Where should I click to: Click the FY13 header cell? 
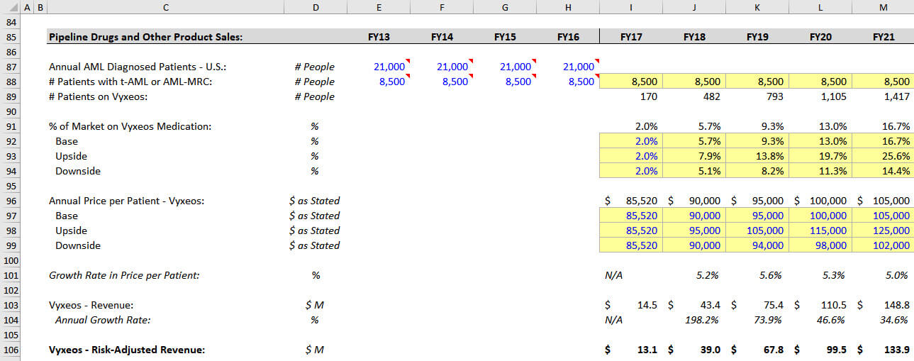(379, 37)
